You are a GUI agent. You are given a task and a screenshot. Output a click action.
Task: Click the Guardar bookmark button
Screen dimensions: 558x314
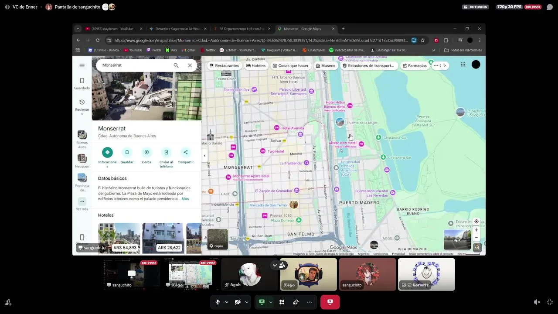click(127, 156)
